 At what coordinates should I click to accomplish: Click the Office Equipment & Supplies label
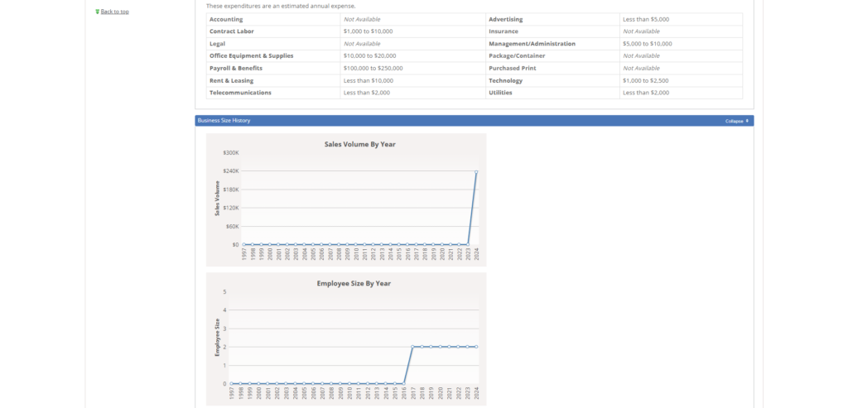(x=251, y=55)
